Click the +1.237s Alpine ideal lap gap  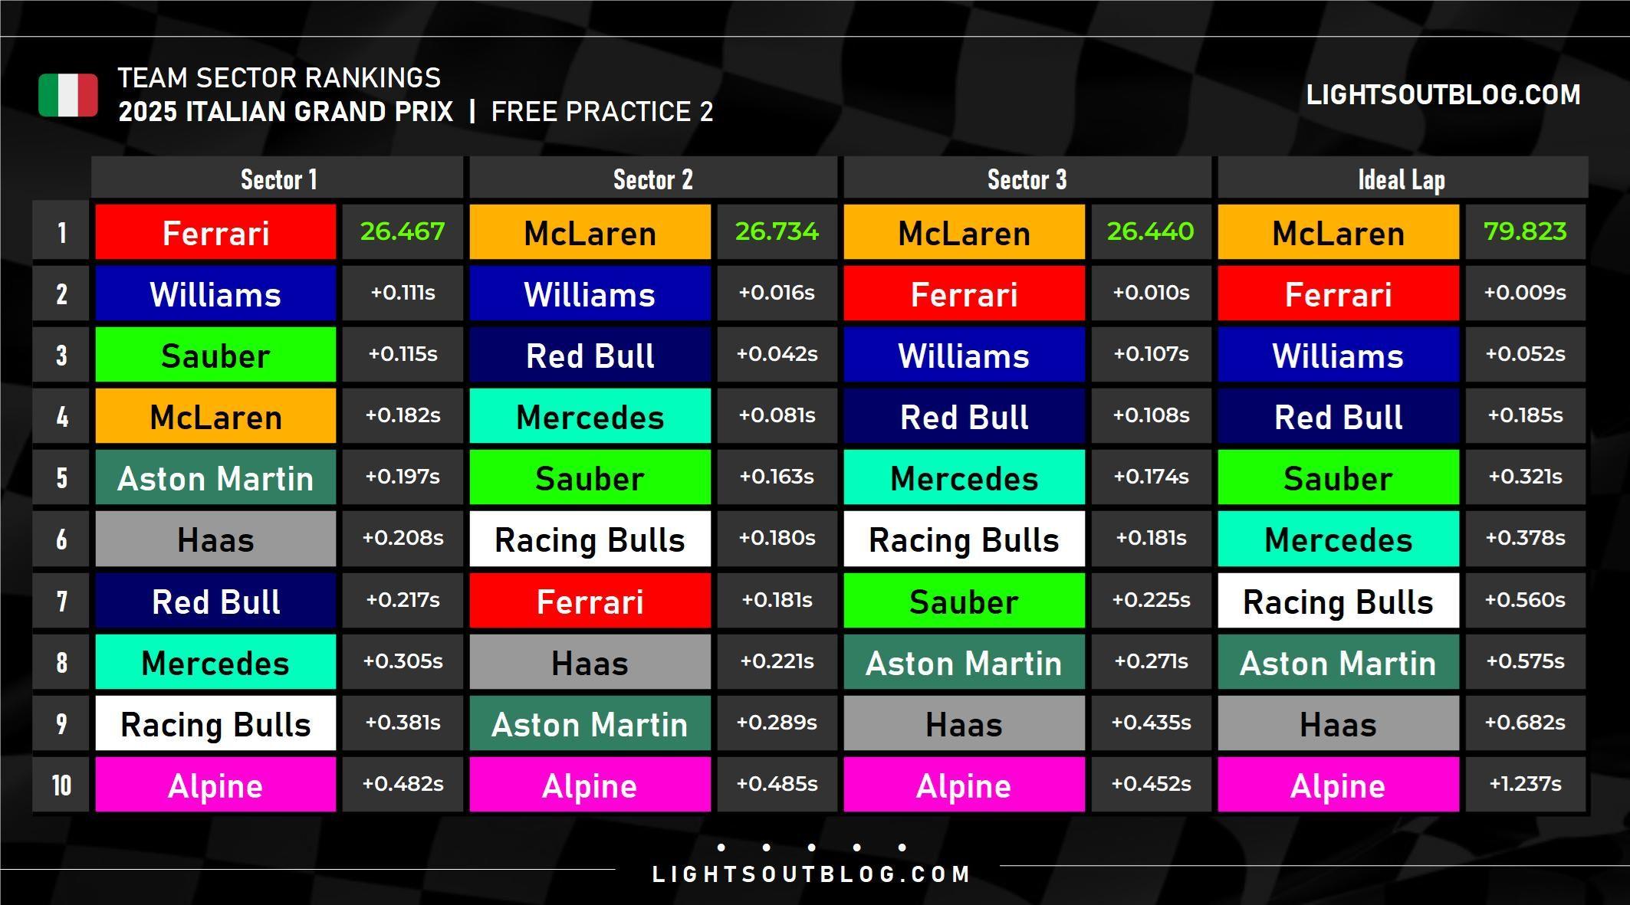pos(1525,784)
